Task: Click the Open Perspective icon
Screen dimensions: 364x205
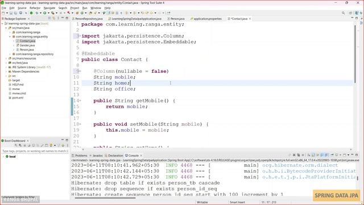Action: coord(350,13)
